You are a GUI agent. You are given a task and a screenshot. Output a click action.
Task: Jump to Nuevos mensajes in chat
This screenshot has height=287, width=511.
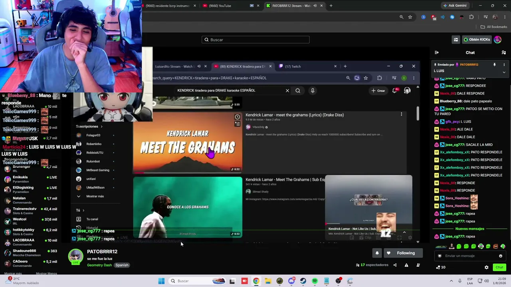[x=469, y=229]
